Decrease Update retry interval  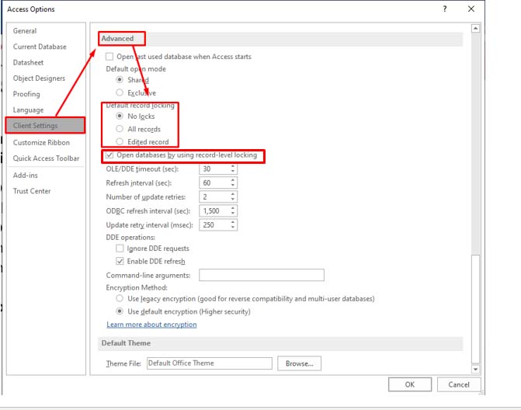233,228
